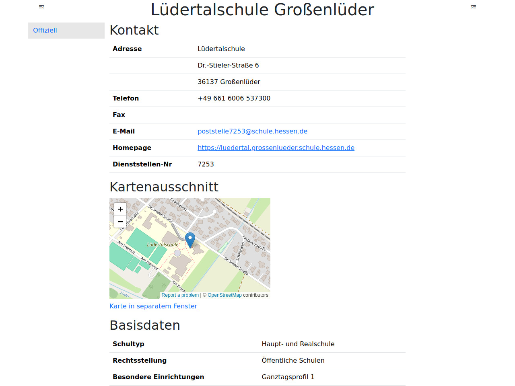Screen dimensions: 515x386
Task: Click the phone number +49 661 6006 537300
Action: [234, 99]
